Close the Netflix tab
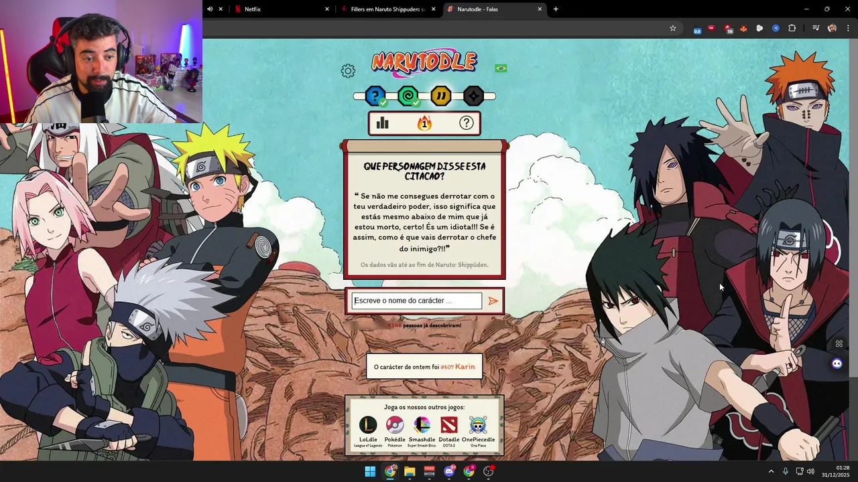 pos(327,9)
